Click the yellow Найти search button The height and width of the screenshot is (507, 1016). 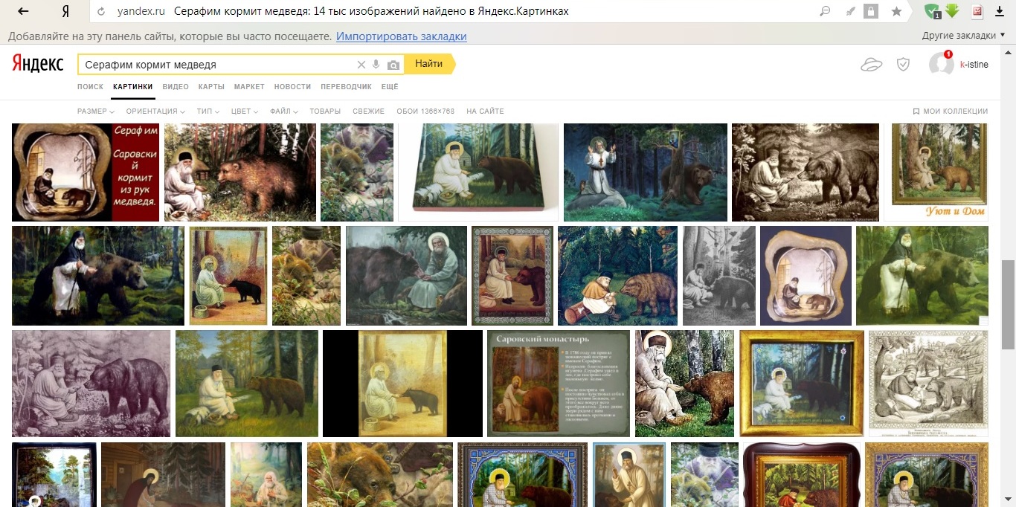coord(429,64)
